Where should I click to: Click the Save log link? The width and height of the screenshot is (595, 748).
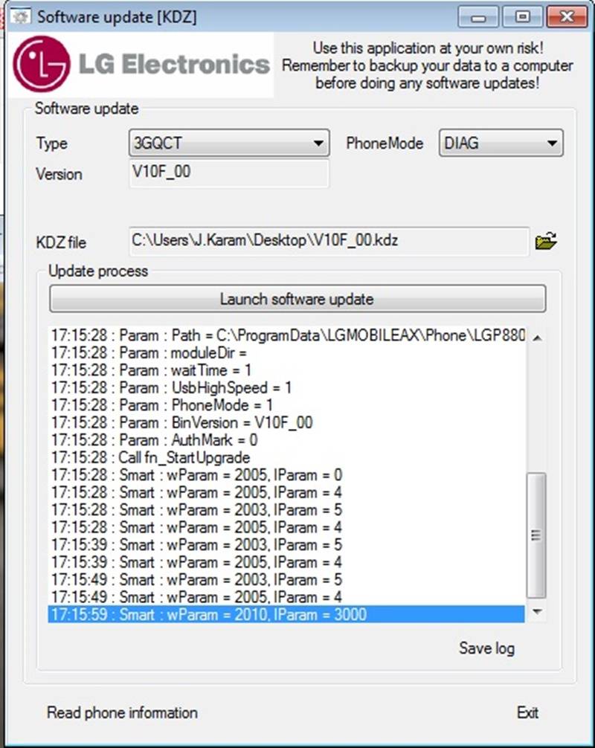click(x=486, y=648)
